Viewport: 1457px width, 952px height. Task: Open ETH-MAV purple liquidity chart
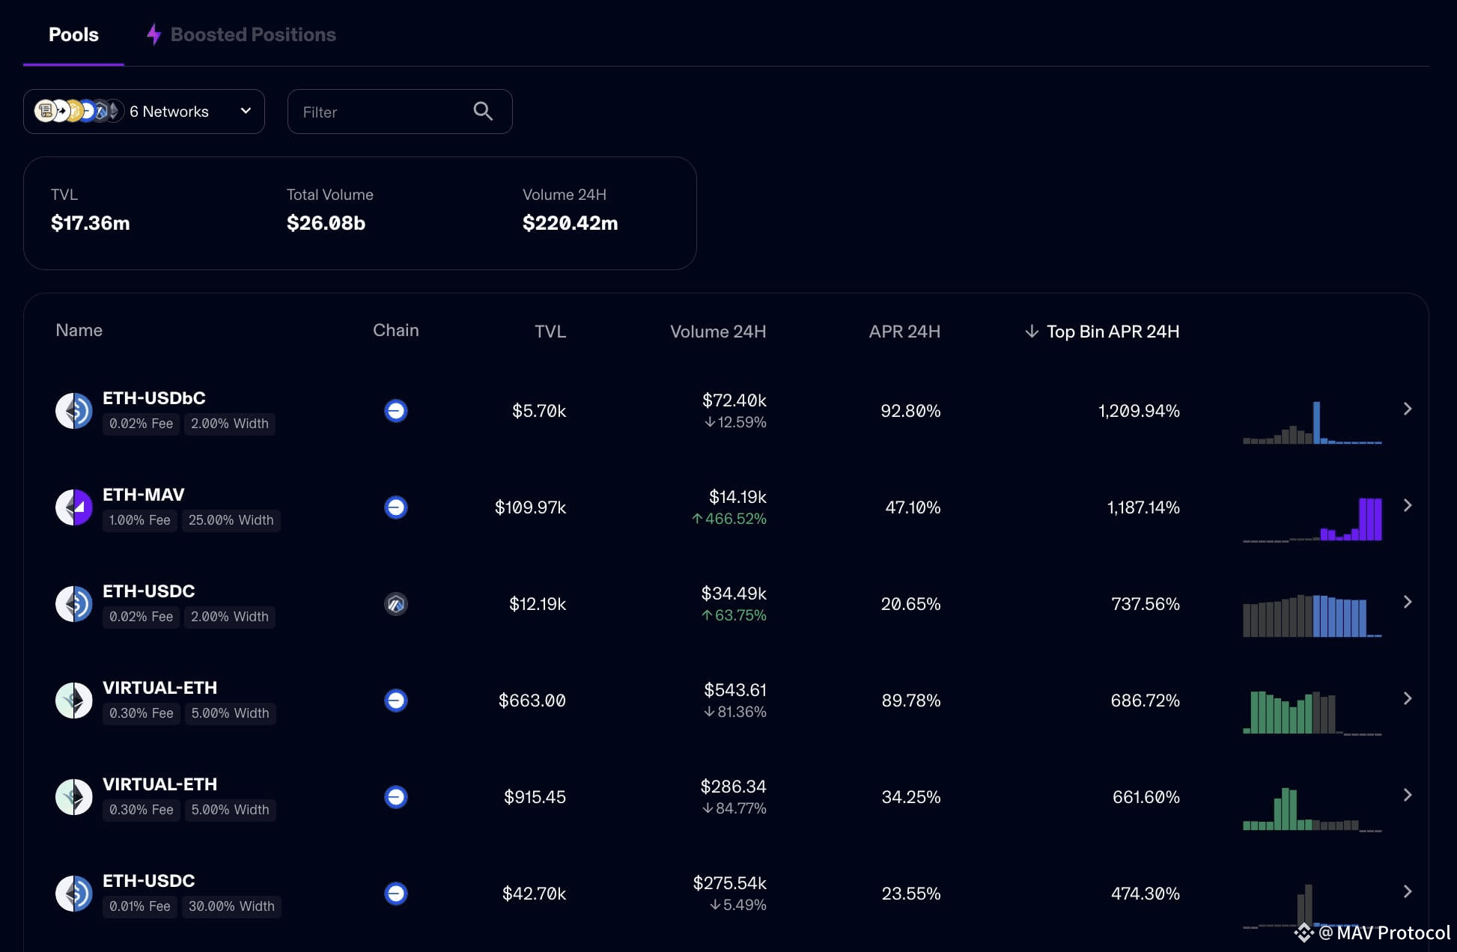click(1312, 519)
